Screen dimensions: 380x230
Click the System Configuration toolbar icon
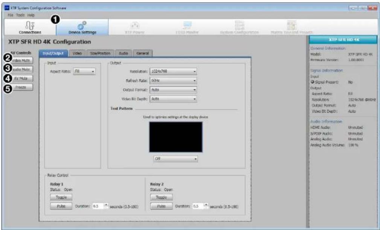coord(239,25)
